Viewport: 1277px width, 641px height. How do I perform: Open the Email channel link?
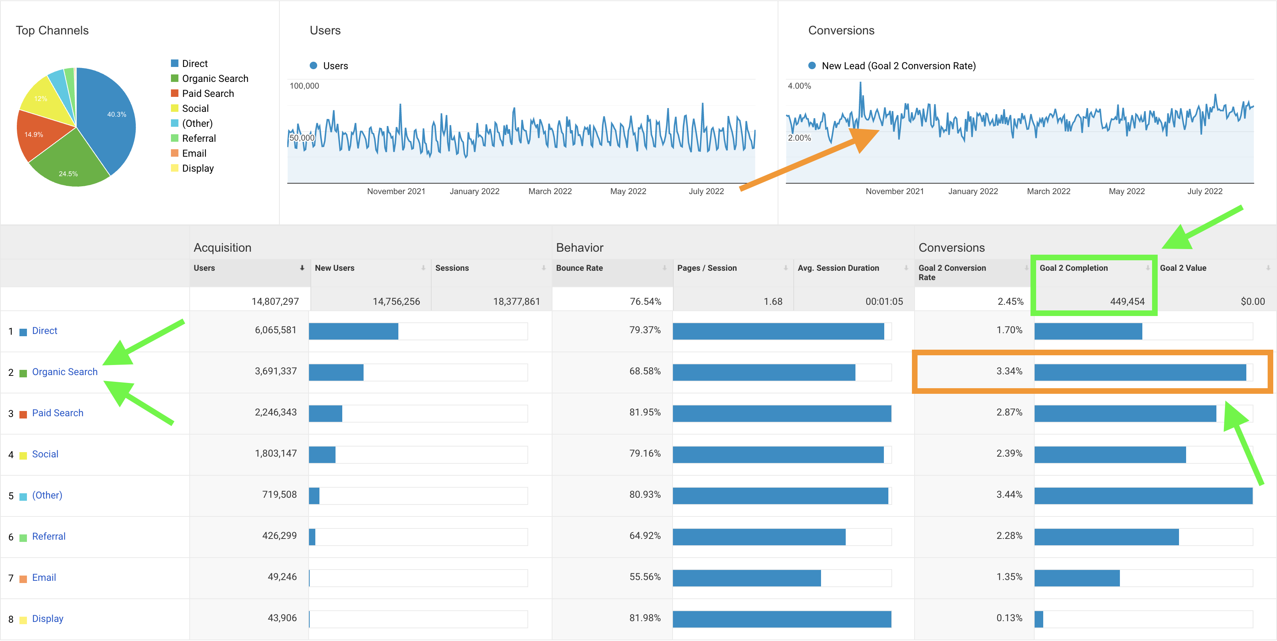point(44,577)
